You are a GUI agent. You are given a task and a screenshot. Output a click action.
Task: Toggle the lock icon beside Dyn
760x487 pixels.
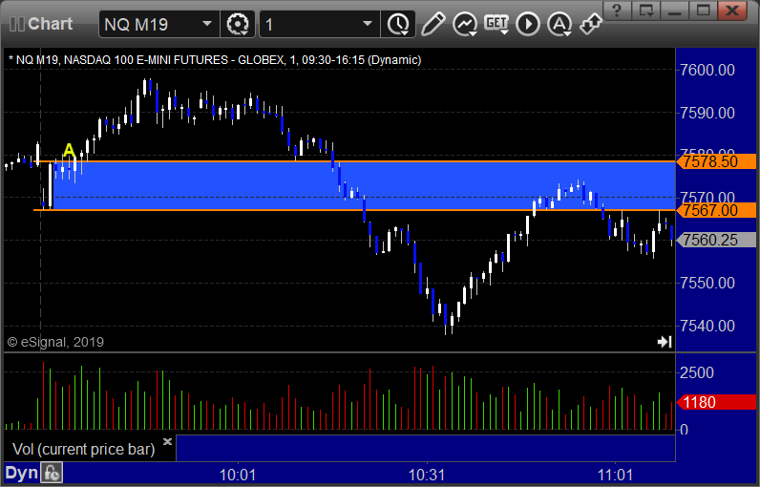click(52, 473)
